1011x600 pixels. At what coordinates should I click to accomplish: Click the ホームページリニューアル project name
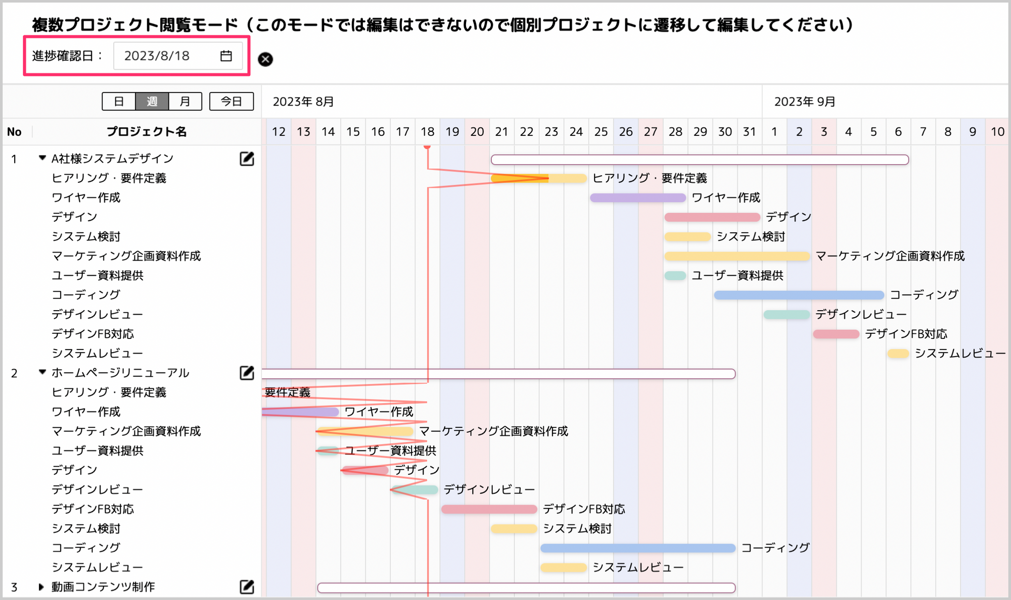point(120,373)
